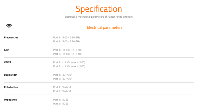Select Port 1 frequency value 5.00 - 5.80 GHz

(71, 37)
